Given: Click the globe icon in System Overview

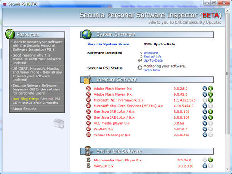Looking at the screenshot, I should coord(87,34).
